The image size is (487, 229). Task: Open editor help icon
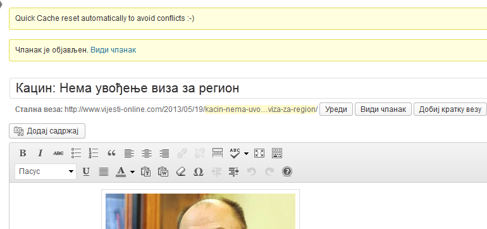tap(287, 171)
